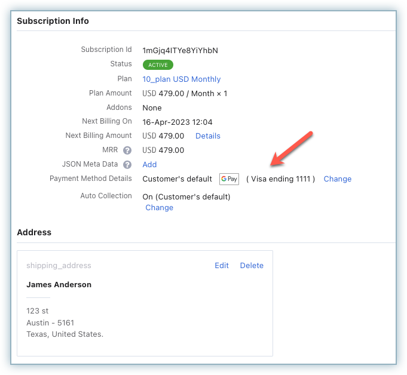This screenshot has height=375, width=407.
Task: Click the Google Pay logo icon
Action: click(x=229, y=179)
